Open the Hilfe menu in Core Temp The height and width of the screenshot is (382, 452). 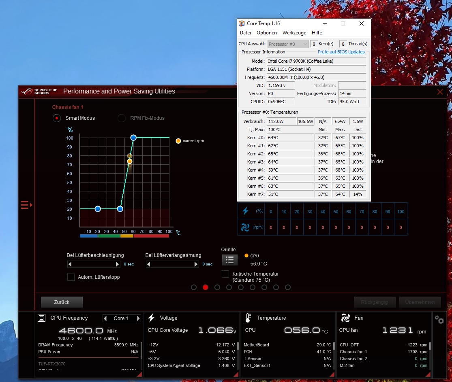[317, 33]
